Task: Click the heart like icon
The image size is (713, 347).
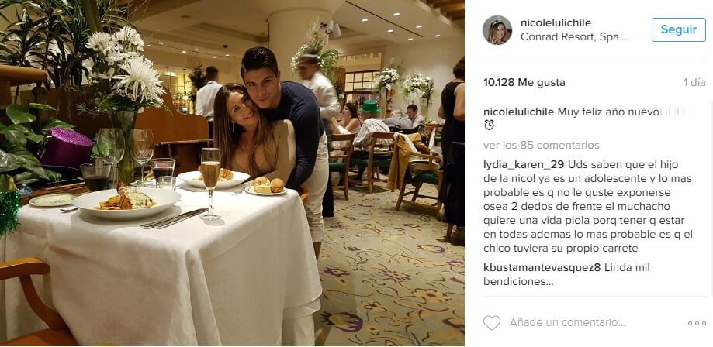Action: (x=492, y=323)
